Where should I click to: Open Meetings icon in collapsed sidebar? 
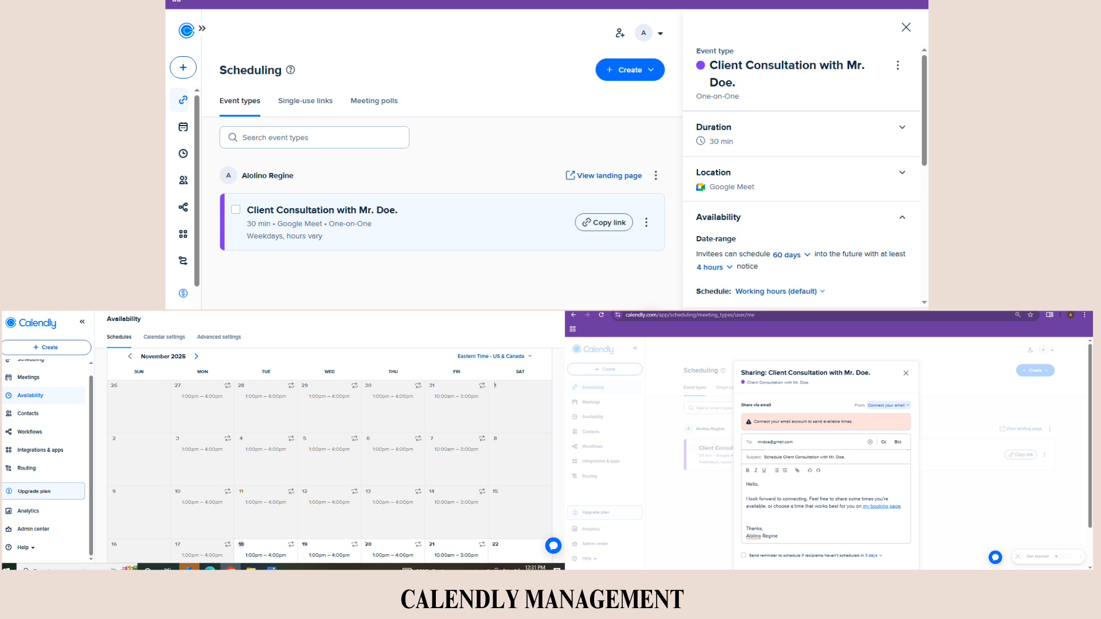click(183, 127)
